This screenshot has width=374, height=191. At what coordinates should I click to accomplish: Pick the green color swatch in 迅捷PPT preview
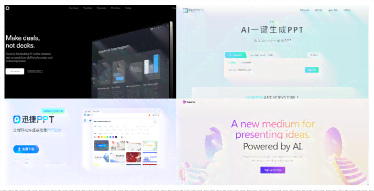pyautogui.click(x=107, y=137)
